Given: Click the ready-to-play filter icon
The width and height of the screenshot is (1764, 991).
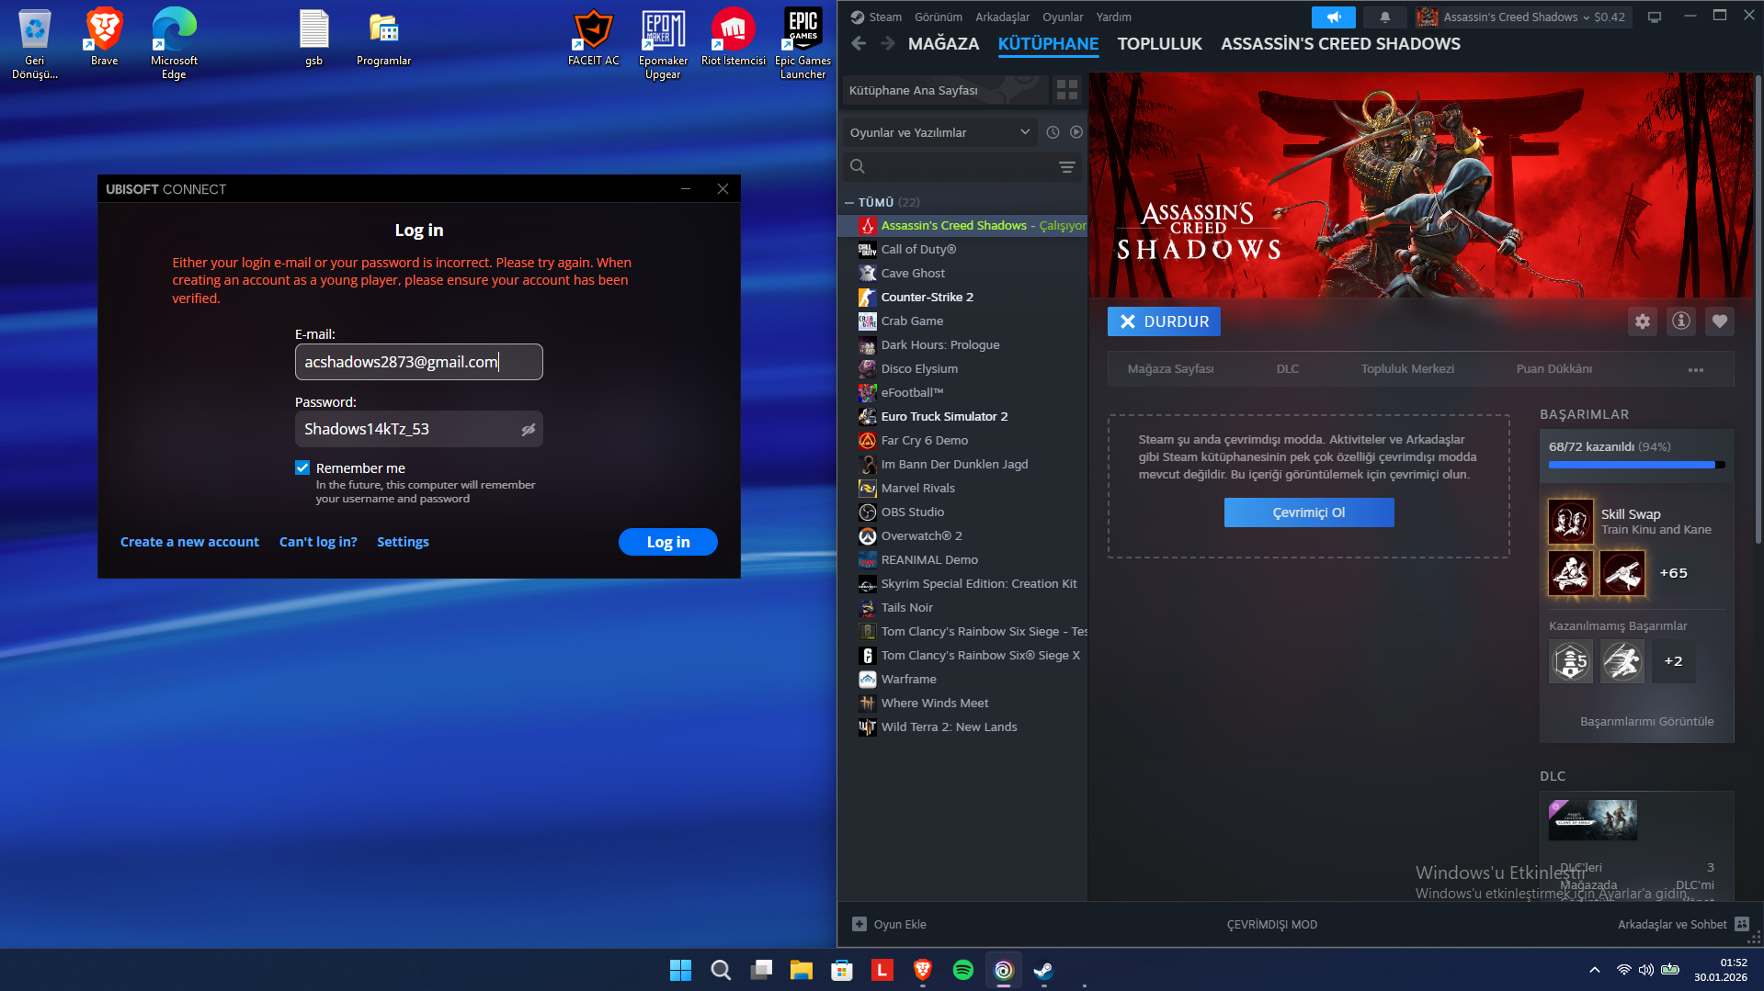Looking at the screenshot, I should click(1075, 132).
